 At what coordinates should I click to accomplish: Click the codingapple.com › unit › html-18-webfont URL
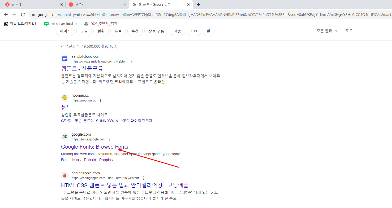[105, 178]
